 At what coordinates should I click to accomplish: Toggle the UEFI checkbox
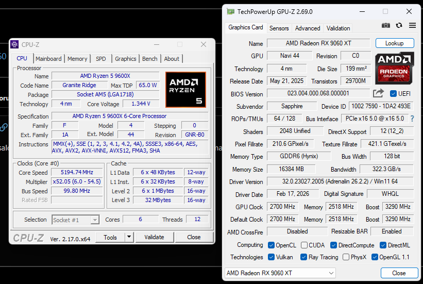click(x=393, y=94)
